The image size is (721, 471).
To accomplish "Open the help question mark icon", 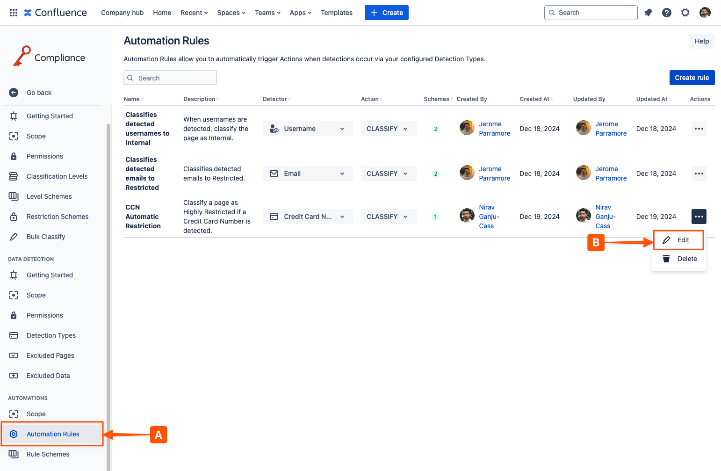I will (x=667, y=13).
